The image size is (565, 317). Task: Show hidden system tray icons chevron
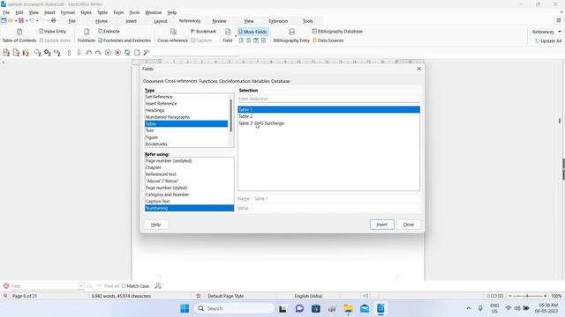tap(469, 308)
